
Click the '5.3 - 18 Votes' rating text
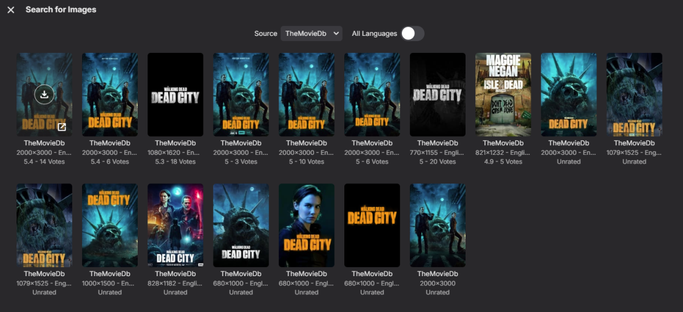175,162
